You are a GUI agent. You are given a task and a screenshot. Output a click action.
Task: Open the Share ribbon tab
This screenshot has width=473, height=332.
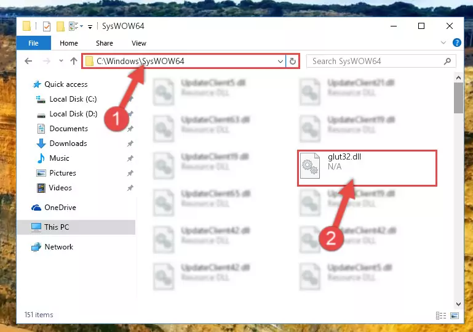(105, 43)
